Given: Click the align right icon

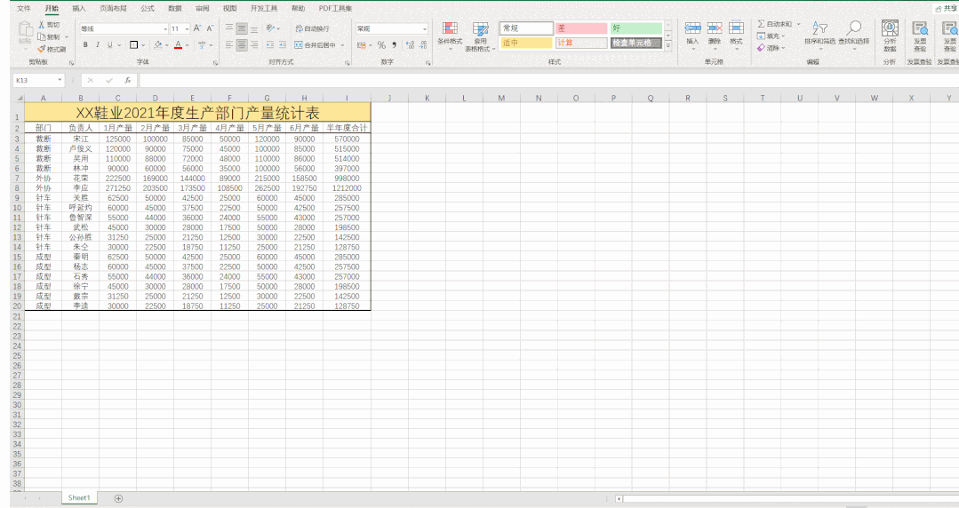Looking at the screenshot, I should tap(254, 44).
